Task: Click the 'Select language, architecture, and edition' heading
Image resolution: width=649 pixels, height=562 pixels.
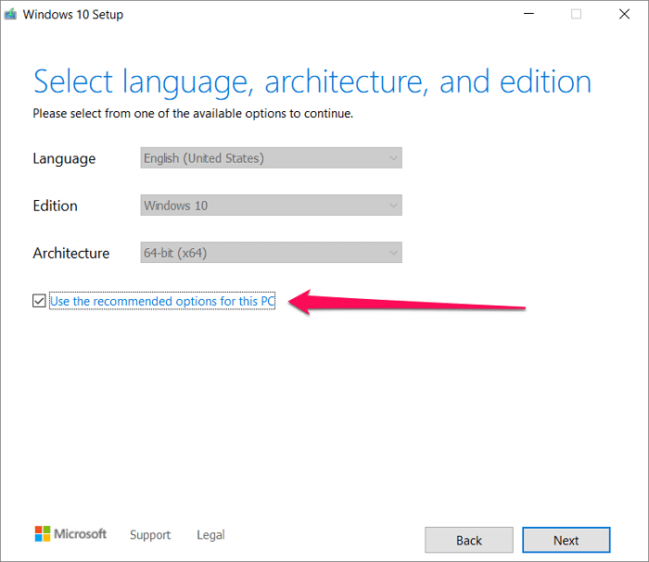Action: pos(312,81)
